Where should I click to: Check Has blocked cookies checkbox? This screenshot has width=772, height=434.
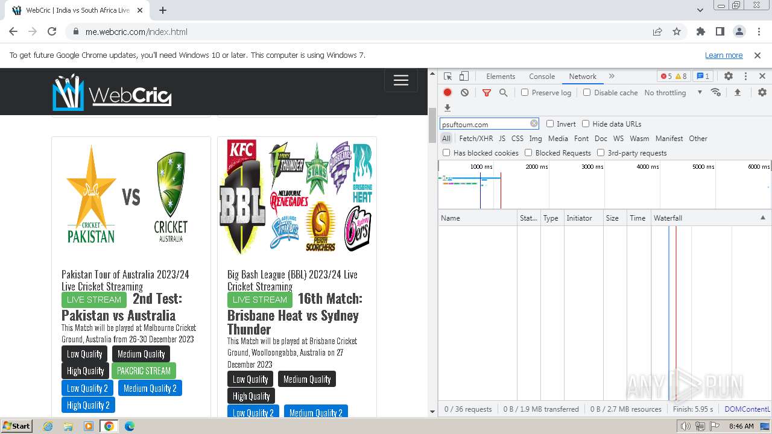(x=446, y=153)
